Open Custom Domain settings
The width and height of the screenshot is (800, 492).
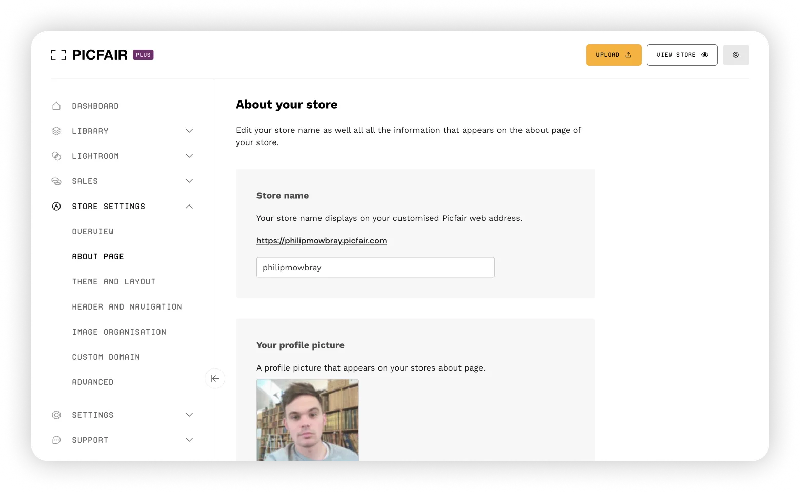click(106, 357)
